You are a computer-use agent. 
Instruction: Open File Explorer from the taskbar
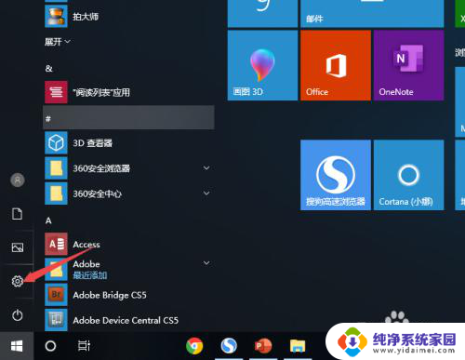pyautogui.click(x=298, y=346)
